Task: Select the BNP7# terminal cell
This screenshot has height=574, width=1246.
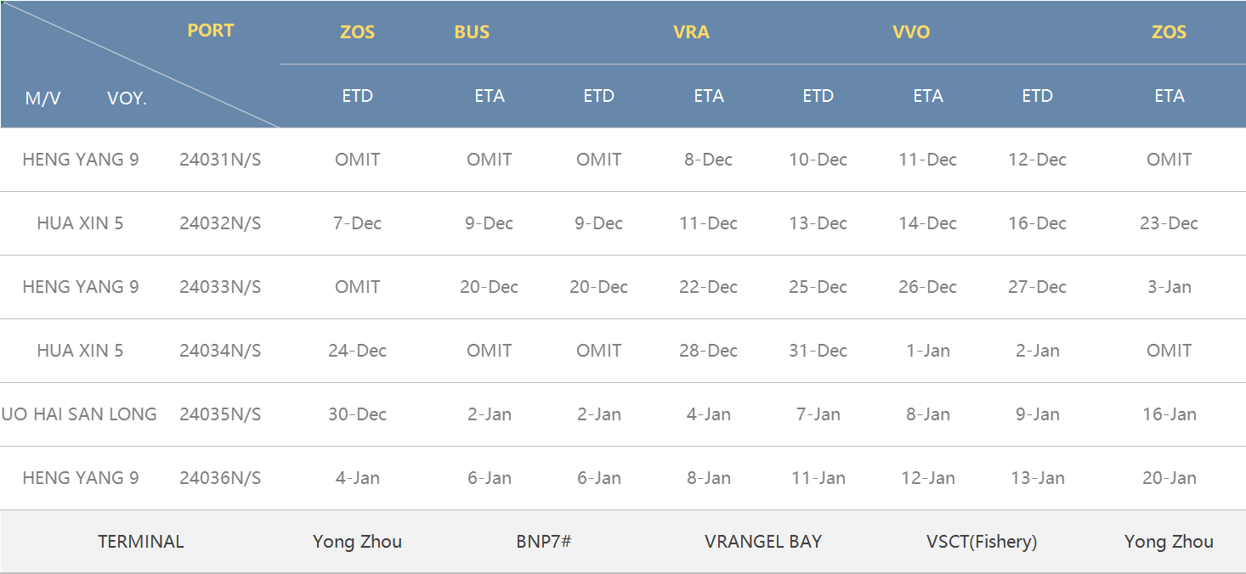Action: coord(543,542)
